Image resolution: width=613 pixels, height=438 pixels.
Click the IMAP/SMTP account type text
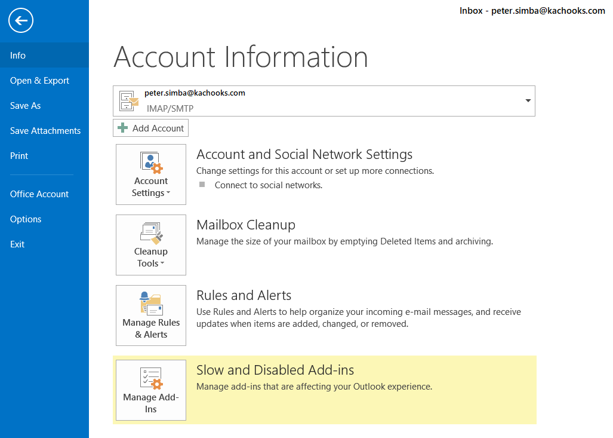click(170, 108)
